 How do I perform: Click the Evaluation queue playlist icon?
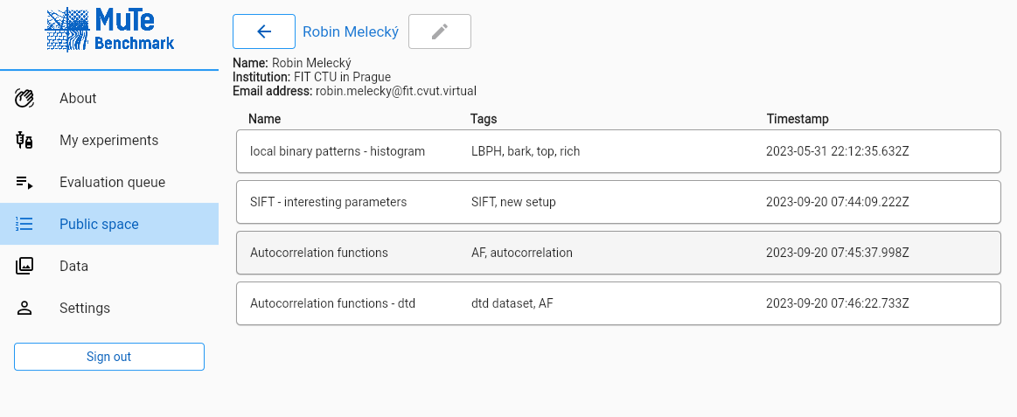click(x=24, y=182)
